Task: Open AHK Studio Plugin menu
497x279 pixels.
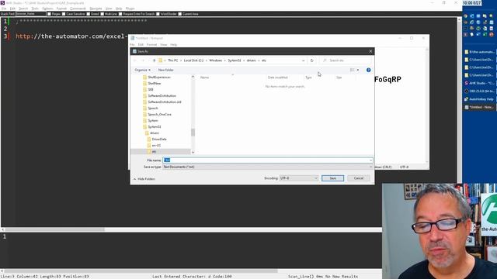Action: (130, 9)
